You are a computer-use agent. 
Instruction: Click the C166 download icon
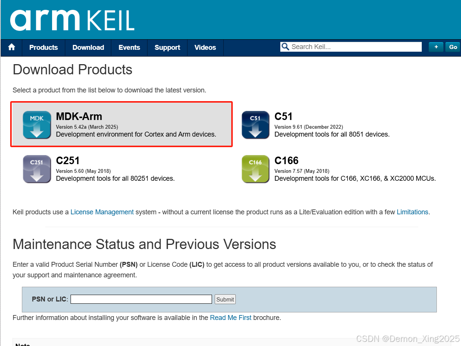(x=255, y=169)
